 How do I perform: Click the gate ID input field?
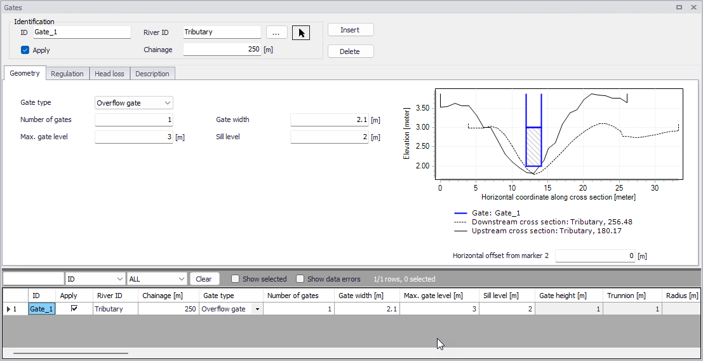pos(81,32)
